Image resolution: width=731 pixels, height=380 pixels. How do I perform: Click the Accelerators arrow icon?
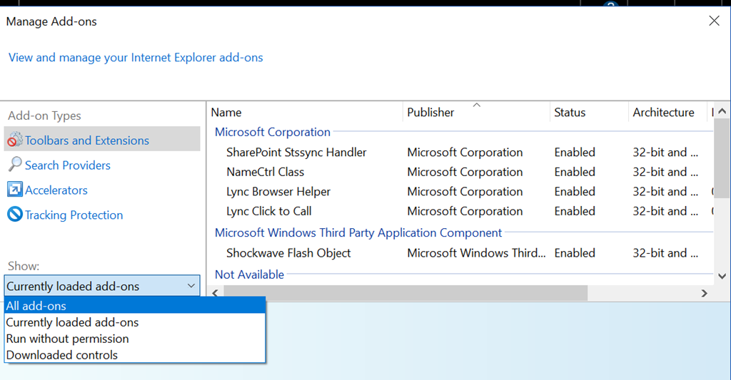(x=15, y=189)
